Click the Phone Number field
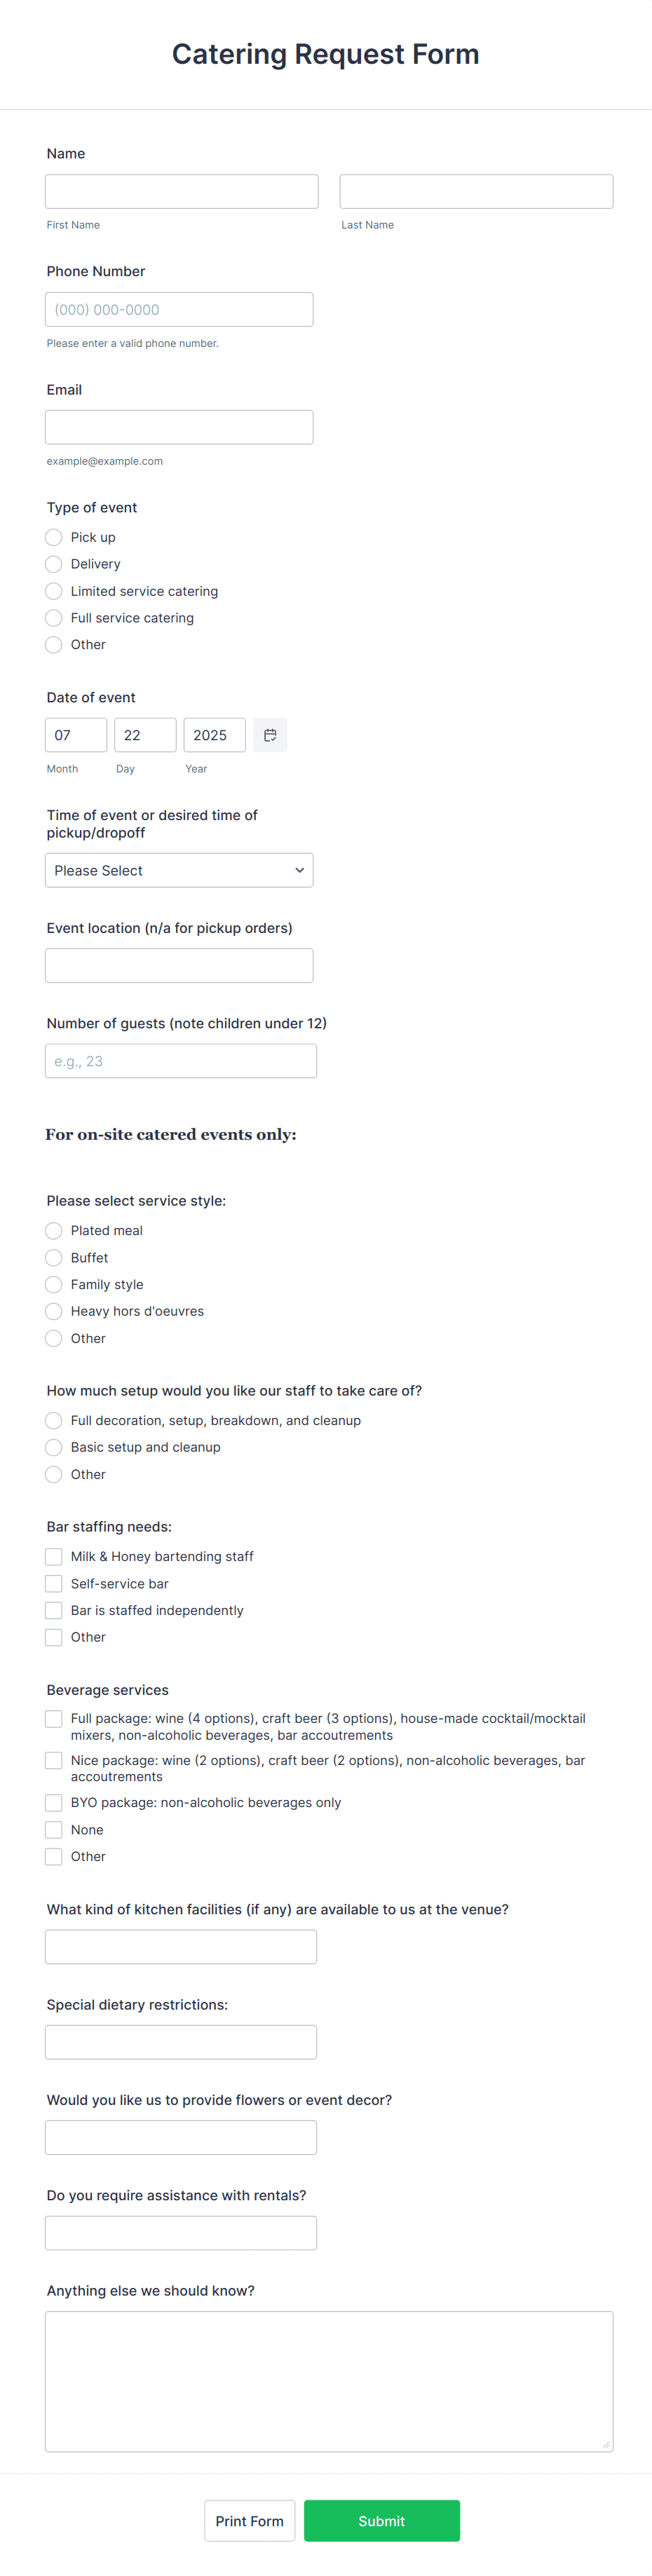 click(x=178, y=308)
